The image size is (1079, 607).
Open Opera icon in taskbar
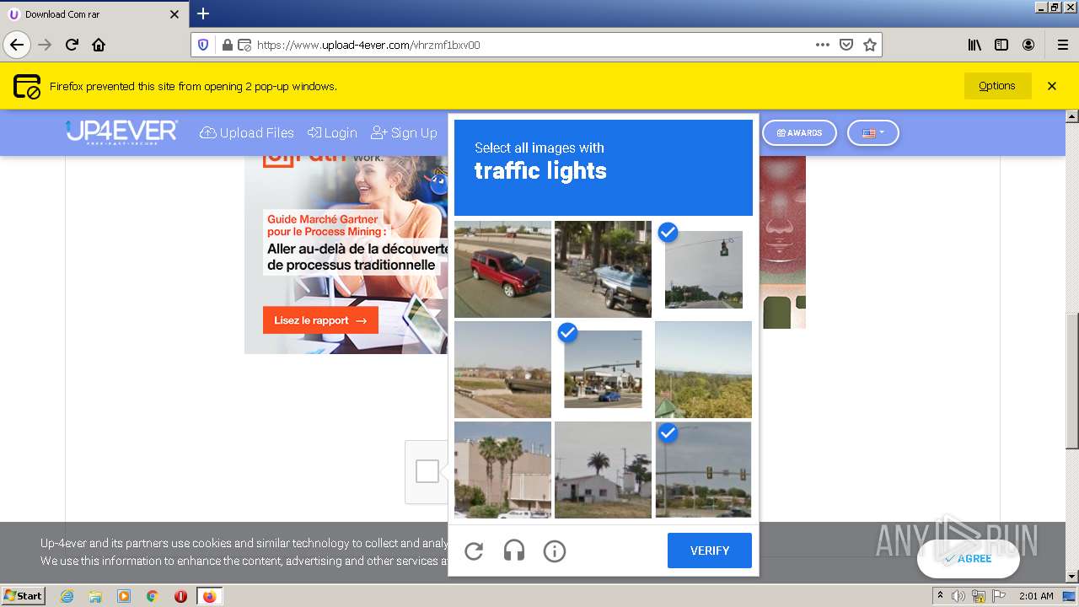pos(180,596)
